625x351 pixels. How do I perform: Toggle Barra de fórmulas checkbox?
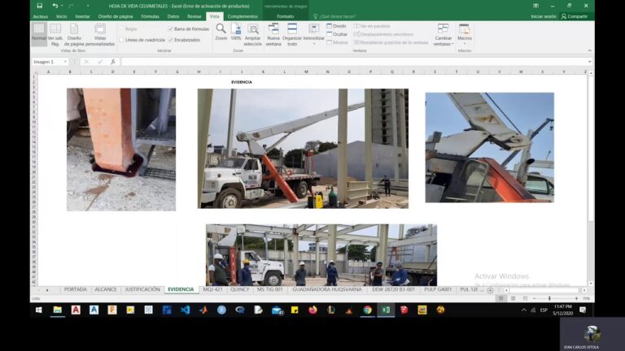(x=170, y=28)
